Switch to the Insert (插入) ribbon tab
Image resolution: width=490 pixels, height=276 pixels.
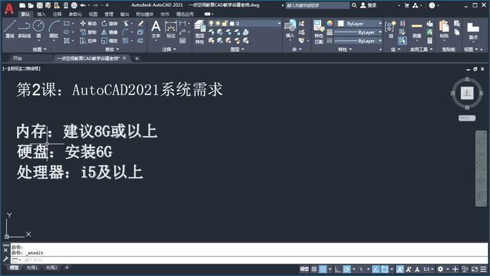[x=41, y=14]
